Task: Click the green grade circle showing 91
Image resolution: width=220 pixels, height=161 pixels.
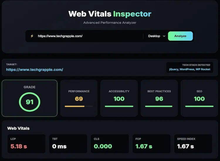Action: 30,102
